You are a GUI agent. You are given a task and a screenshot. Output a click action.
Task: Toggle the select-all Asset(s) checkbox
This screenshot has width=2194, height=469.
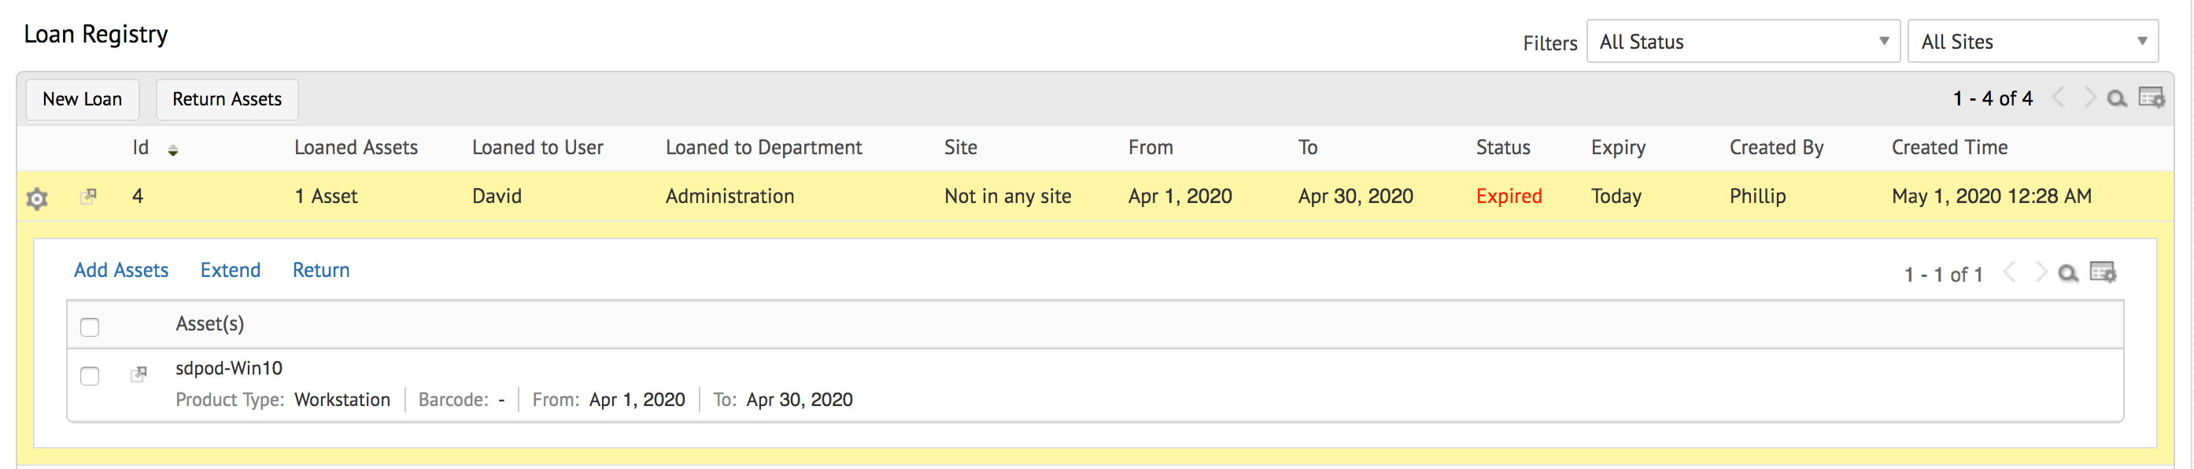(x=90, y=327)
